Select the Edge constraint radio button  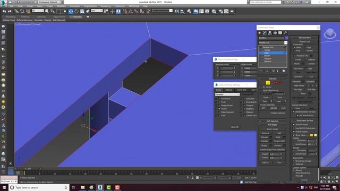[x=305, y=47]
